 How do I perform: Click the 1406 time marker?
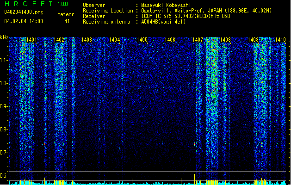170,40
